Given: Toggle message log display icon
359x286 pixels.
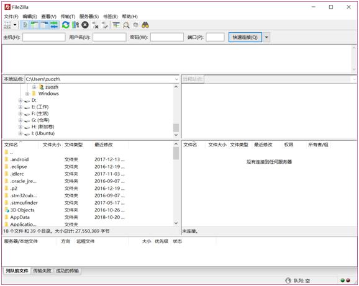Looking at the screenshot, I should [25, 25].
